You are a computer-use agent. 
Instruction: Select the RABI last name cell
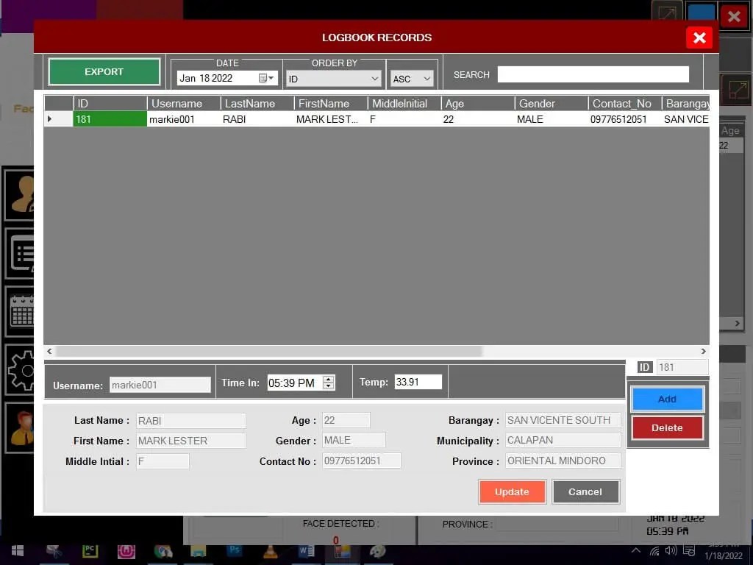tap(257, 118)
